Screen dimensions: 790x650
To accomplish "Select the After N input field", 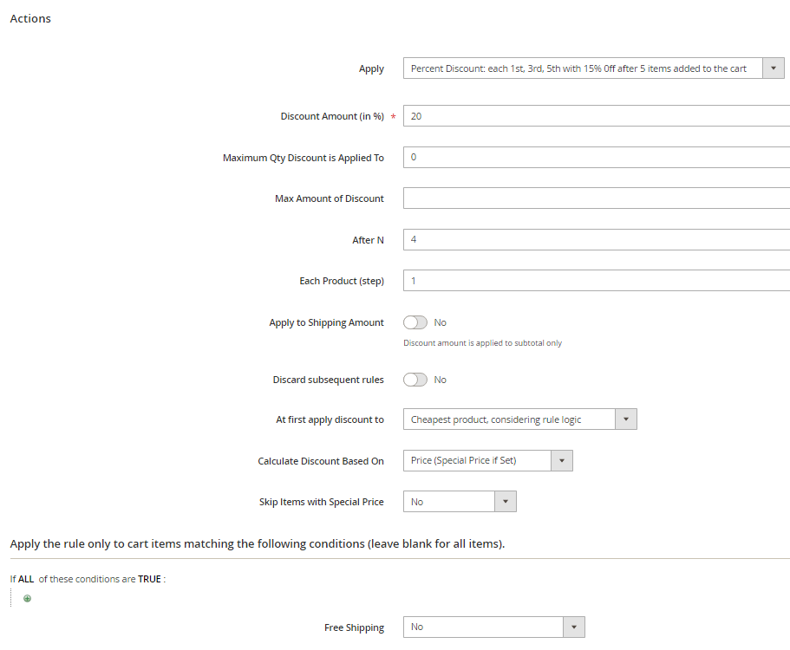I will coord(596,240).
